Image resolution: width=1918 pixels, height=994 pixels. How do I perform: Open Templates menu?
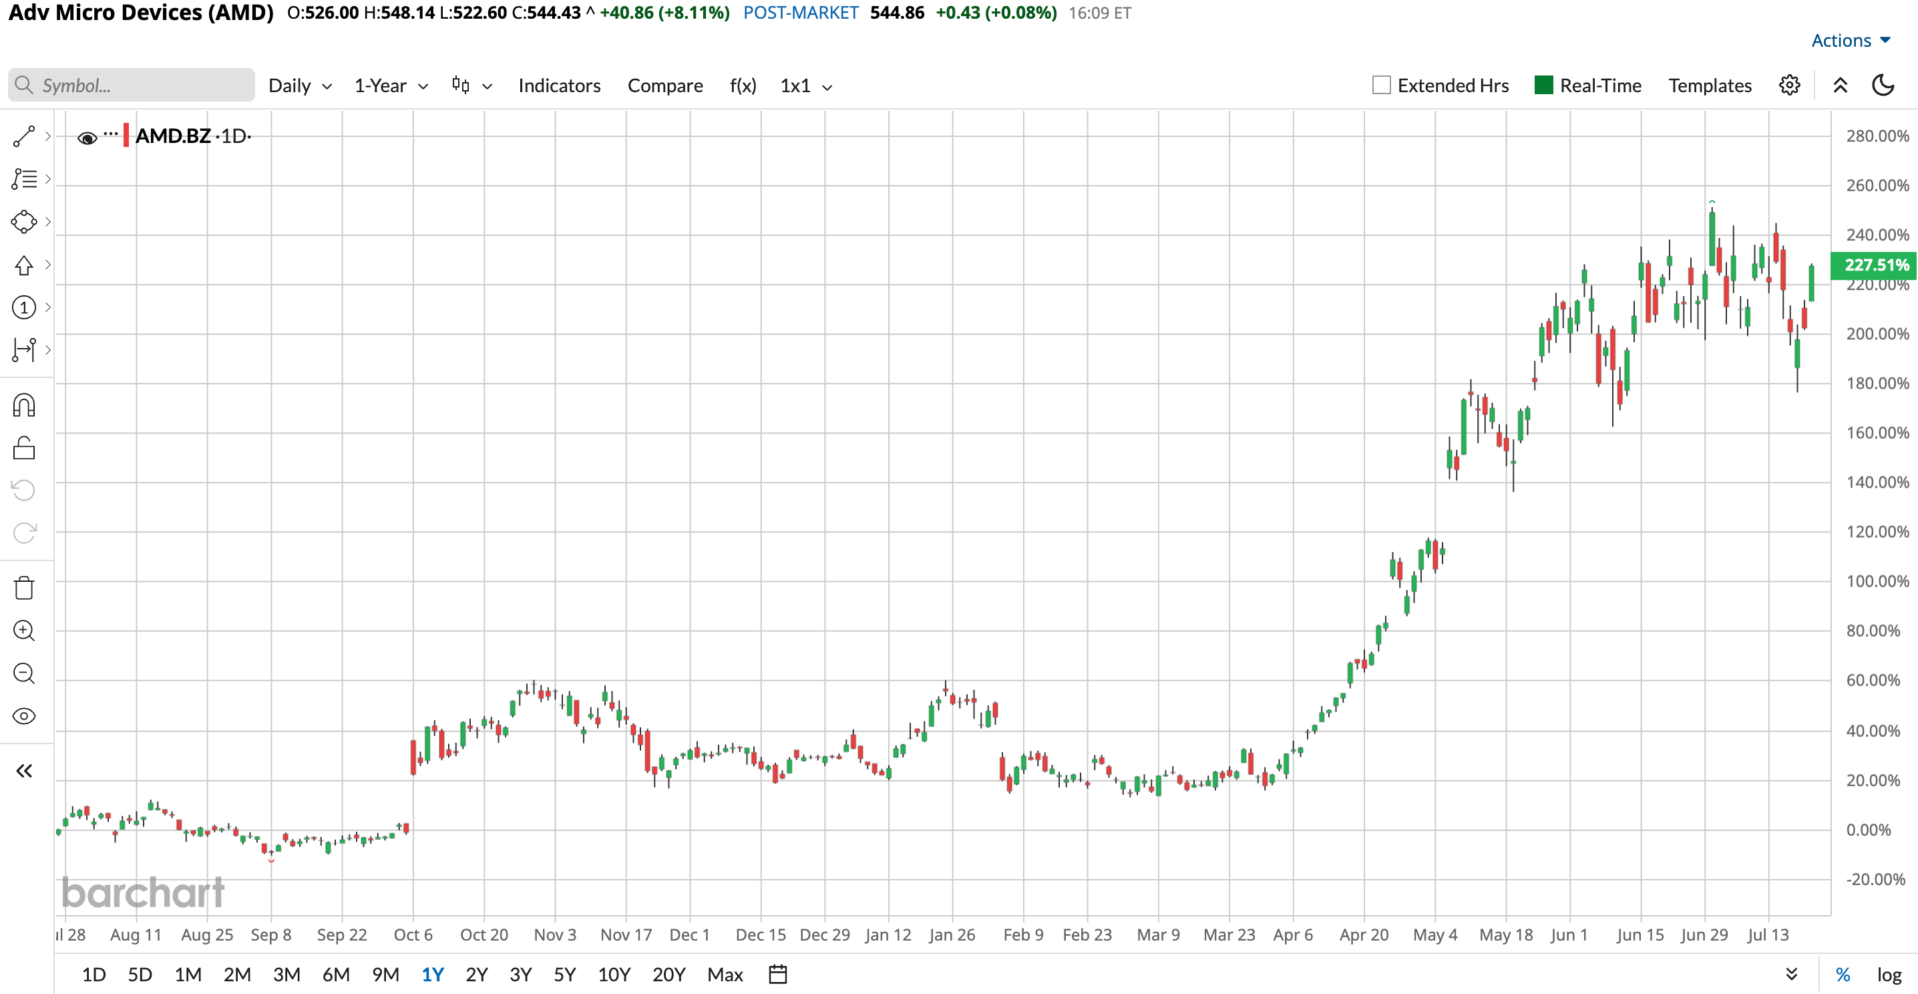point(1710,86)
